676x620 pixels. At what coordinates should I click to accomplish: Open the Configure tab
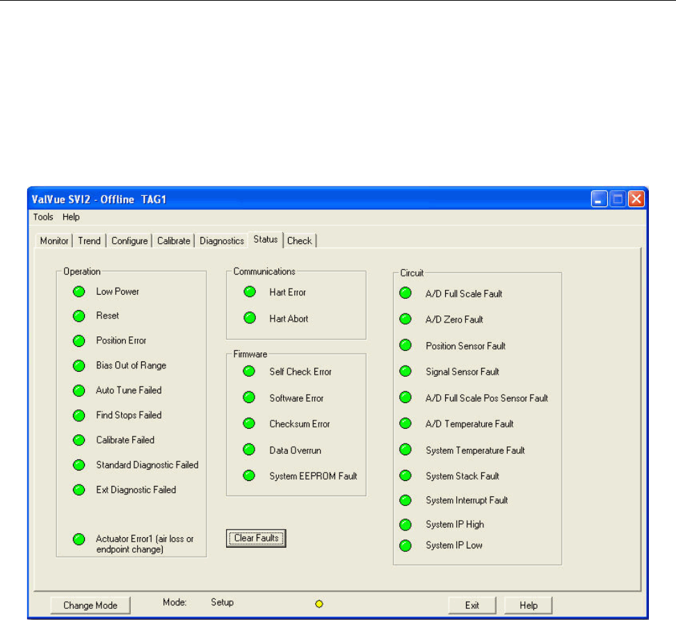129,241
